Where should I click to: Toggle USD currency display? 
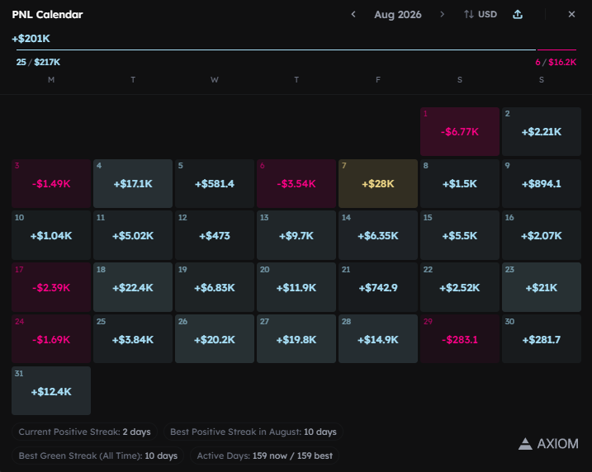point(481,14)
